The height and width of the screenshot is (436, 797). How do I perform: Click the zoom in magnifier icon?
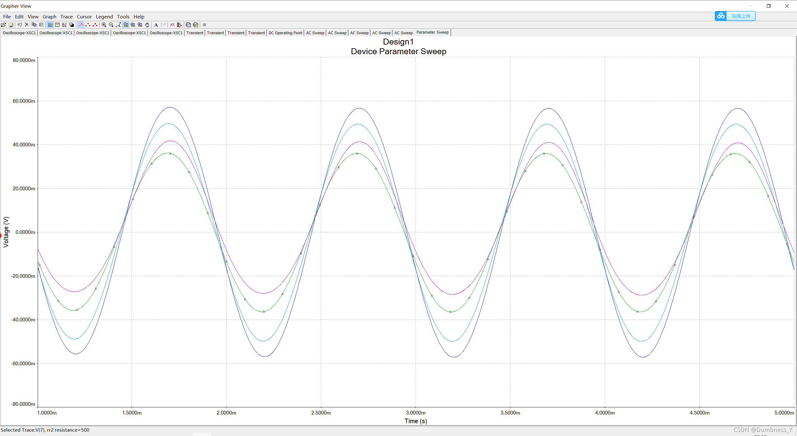pyautogui.click(x=104, y=25)
